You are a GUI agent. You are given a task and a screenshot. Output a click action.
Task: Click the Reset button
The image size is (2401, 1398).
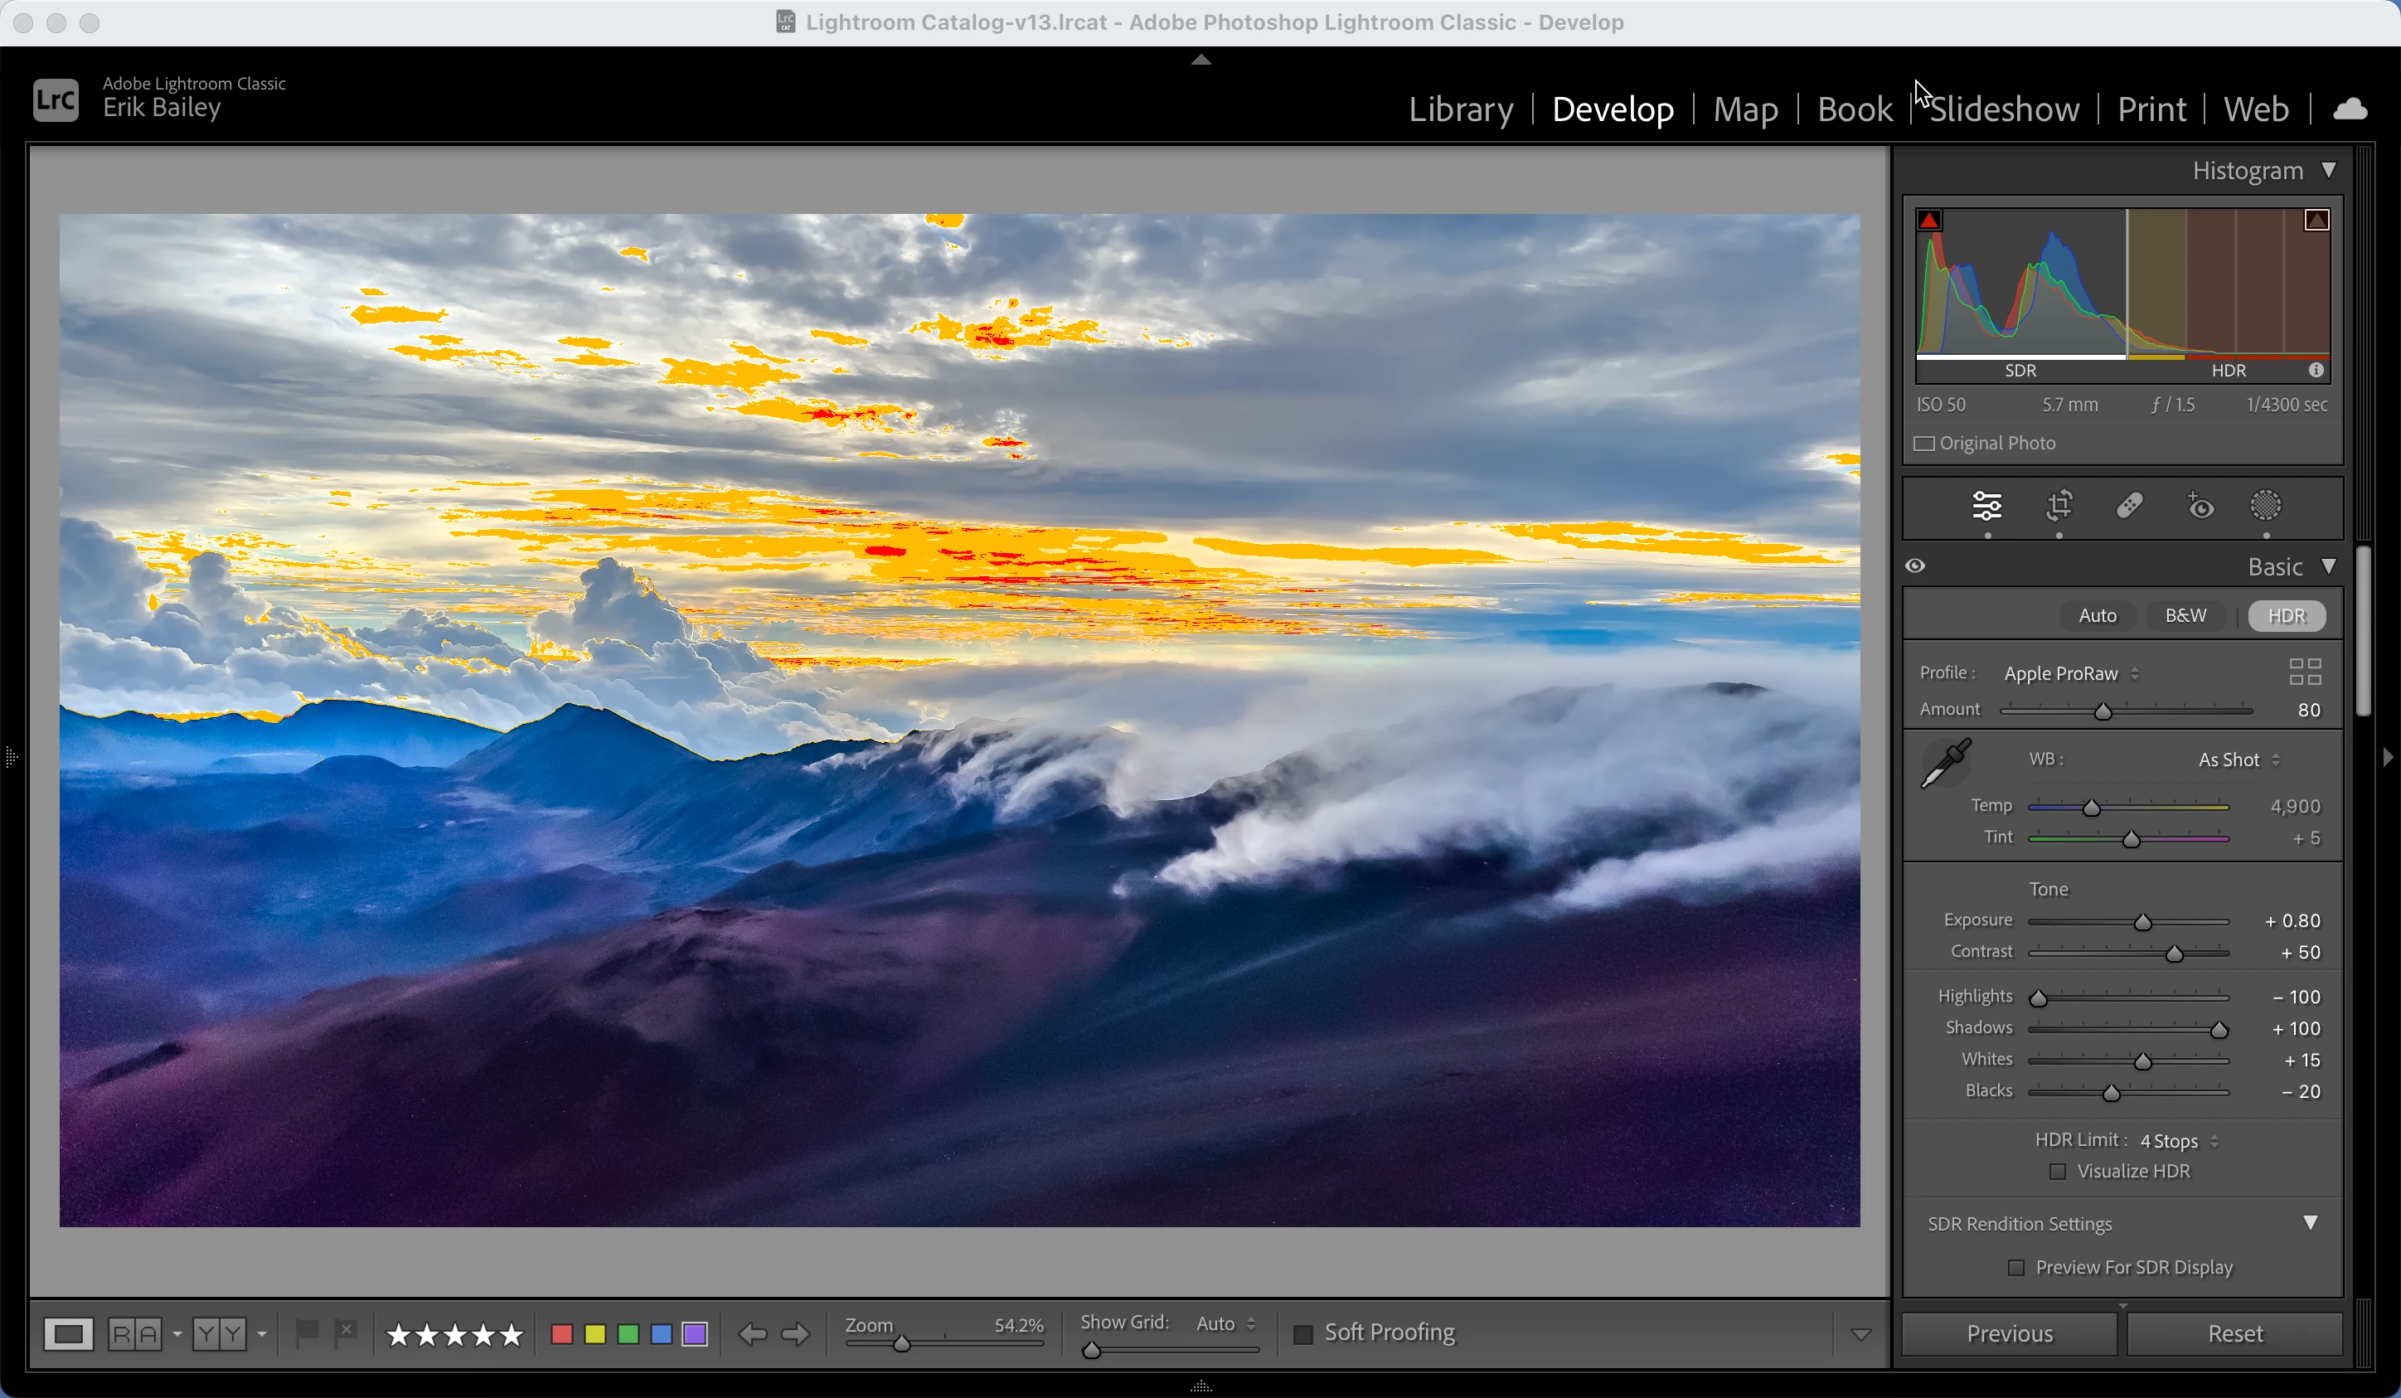point(2234,1333)
